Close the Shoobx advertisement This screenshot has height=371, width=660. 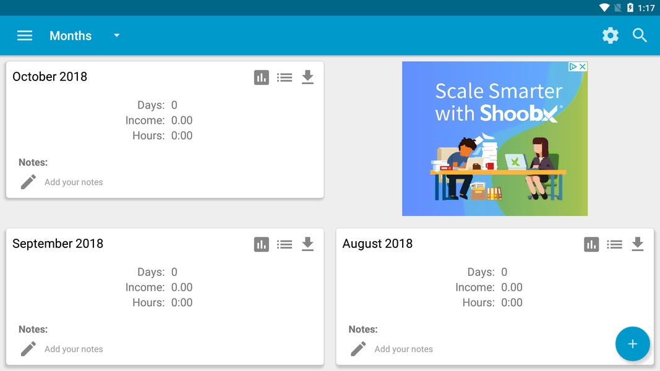[x=583, y=66]
